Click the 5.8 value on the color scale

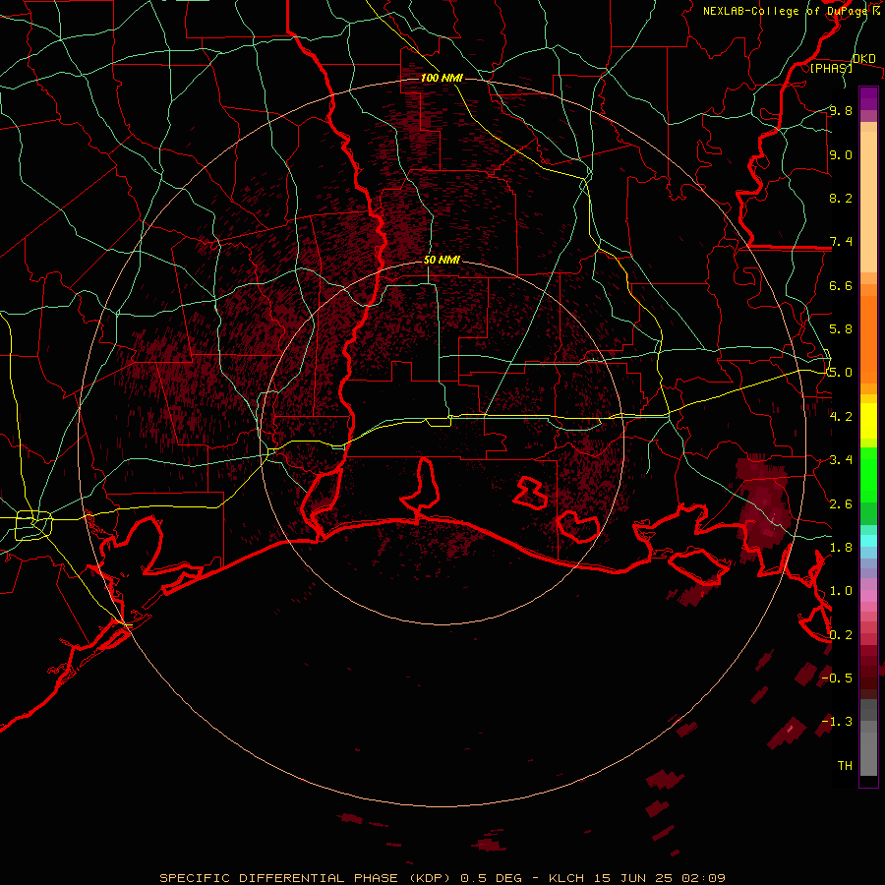[x=841, y=329]
